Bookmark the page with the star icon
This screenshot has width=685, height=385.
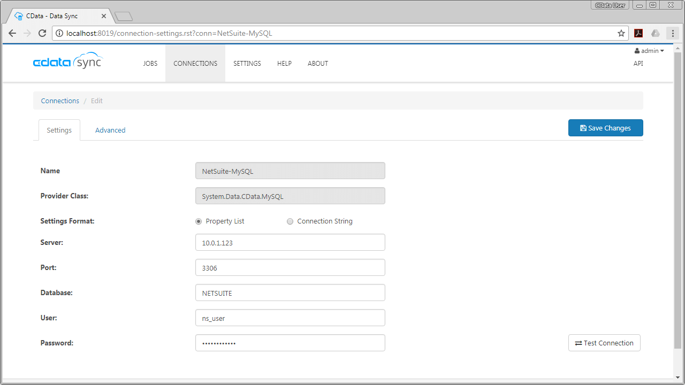(x=621, y=33)
